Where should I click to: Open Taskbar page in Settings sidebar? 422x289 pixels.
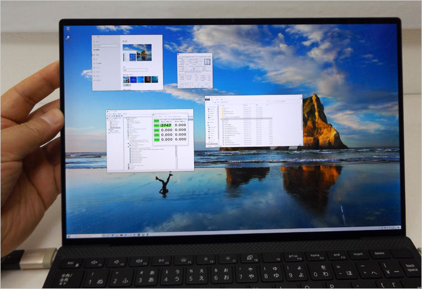point(98,80)
